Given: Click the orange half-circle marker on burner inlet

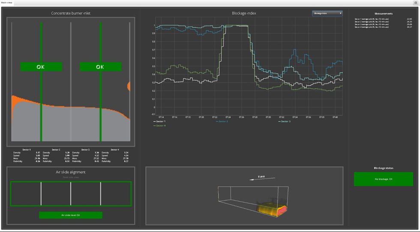Looking at the screenshot, I should 129,86.
